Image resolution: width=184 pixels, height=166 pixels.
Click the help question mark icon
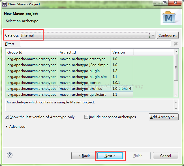click(10, 155)
